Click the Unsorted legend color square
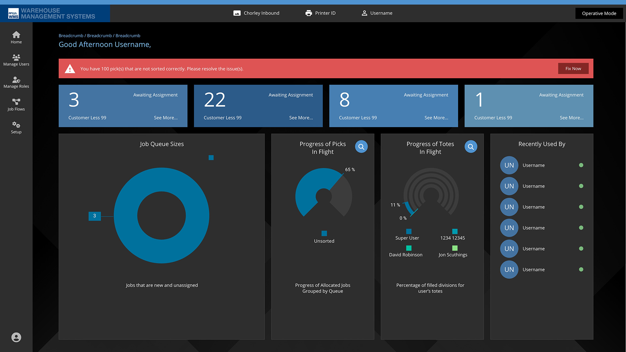The height and width of the screenshot is (352, 626). pyautogui.click(x=324, y=233)
